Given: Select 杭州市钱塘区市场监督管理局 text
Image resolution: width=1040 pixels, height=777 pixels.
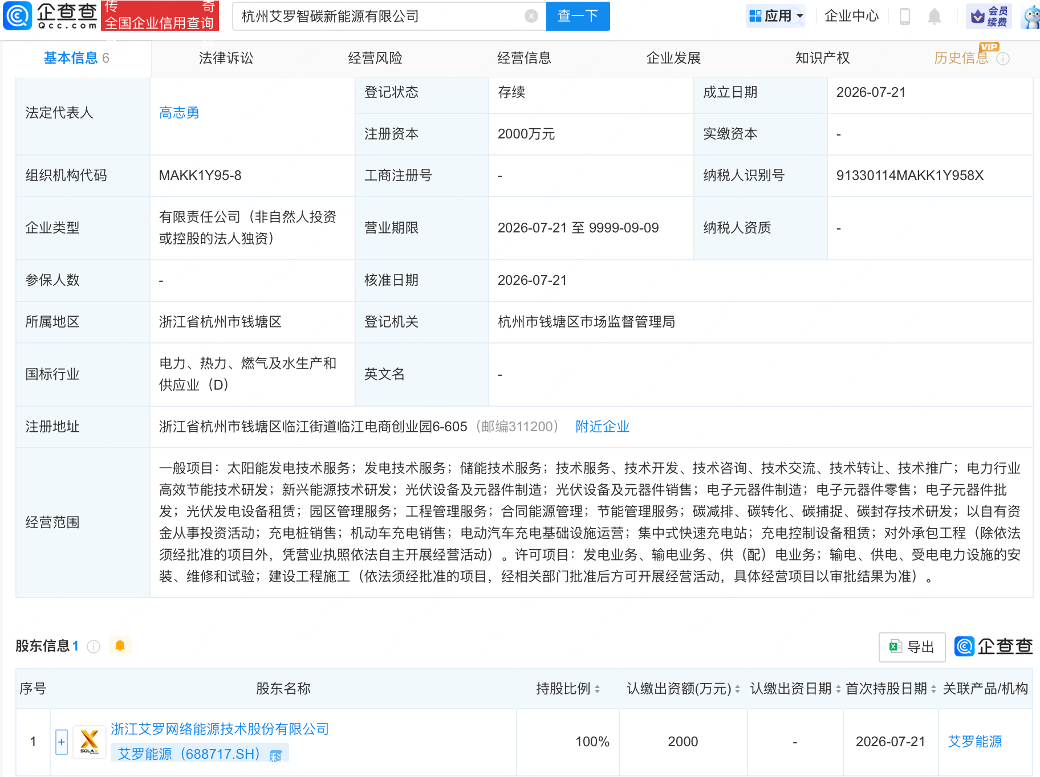Looking at the screenshot, I should click(x=586, y=322).
